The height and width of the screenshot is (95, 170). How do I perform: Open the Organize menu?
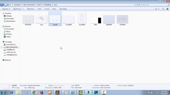(6, 9)
